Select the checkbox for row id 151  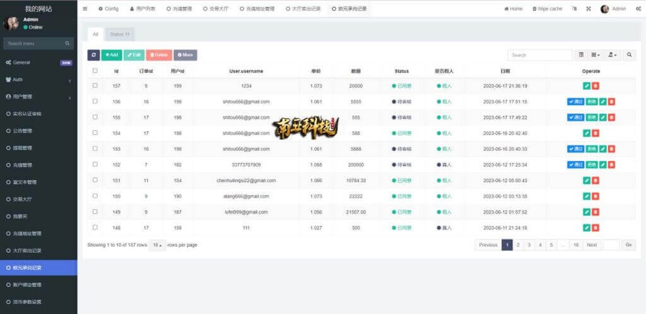click(x=95, y=180)
